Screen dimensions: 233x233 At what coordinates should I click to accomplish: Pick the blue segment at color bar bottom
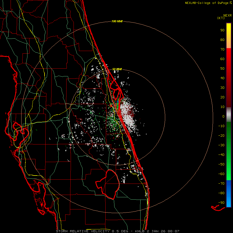[x=229, y=194]
